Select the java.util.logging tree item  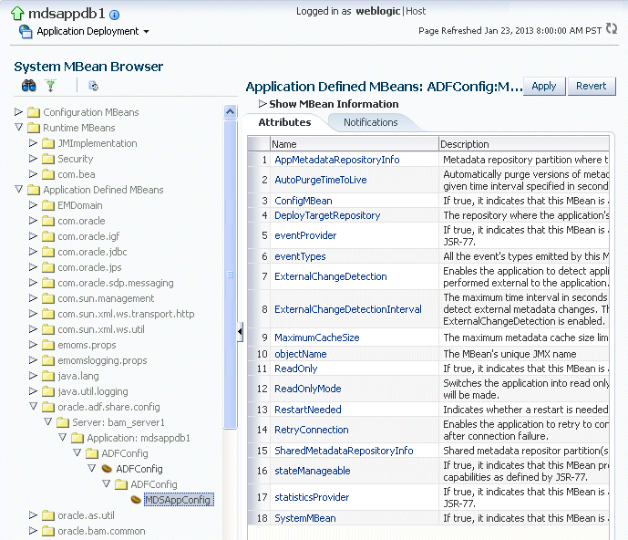tap(93, 391)
